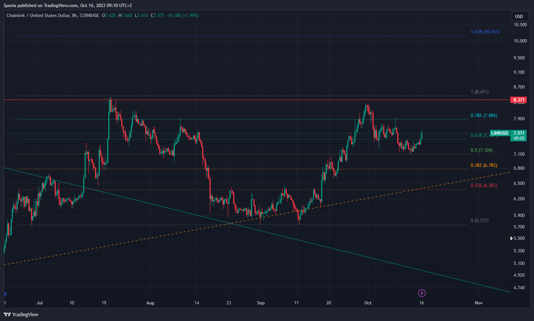
Task: Click the Aug label on time axis
Action: 150,303
